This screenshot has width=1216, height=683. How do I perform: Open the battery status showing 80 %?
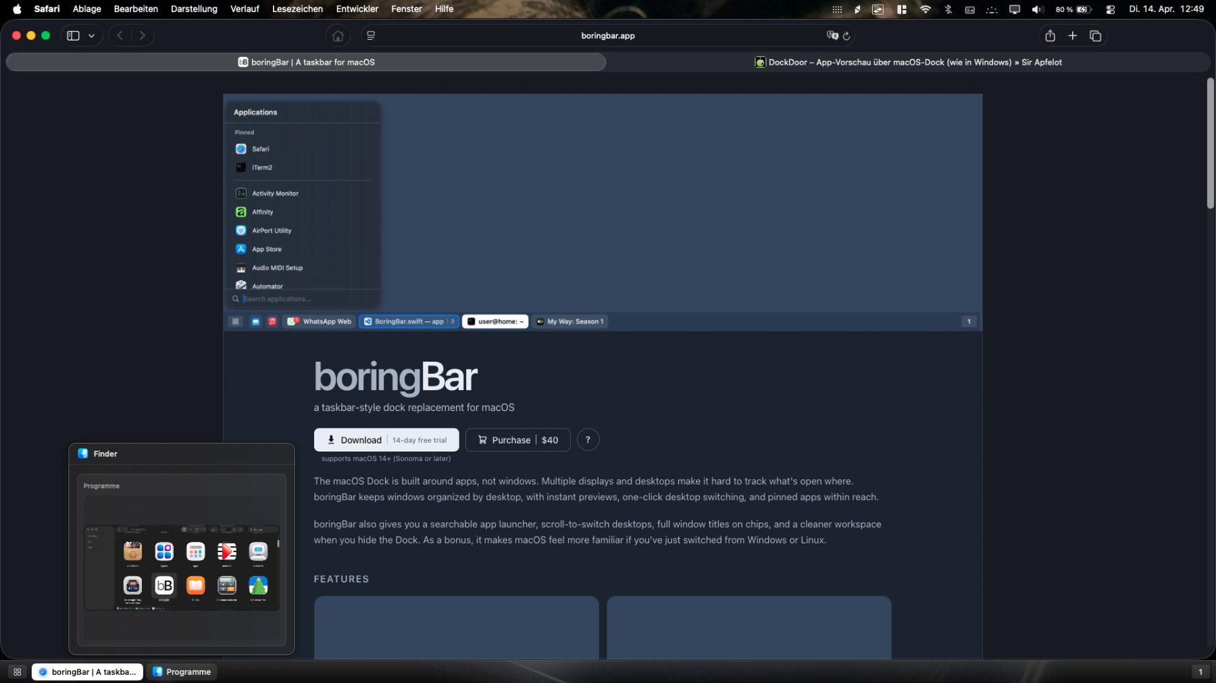(1074, 9)
